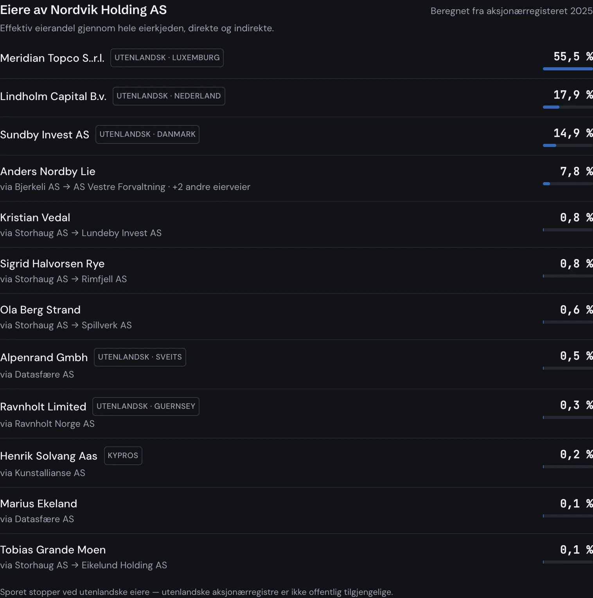Select owner Kristian Vedal
Screen dimensions: 593x598
35,218
